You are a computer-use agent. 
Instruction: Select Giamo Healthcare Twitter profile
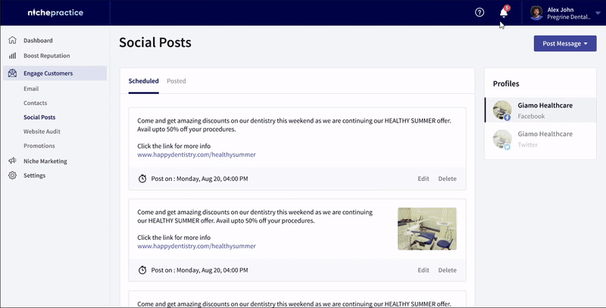[x=540, y=139]
